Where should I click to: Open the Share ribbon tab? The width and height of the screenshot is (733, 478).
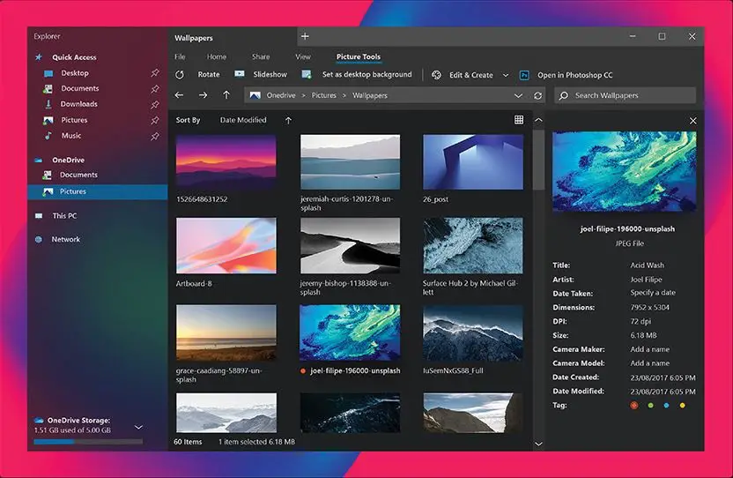click(x=261, y=56)
